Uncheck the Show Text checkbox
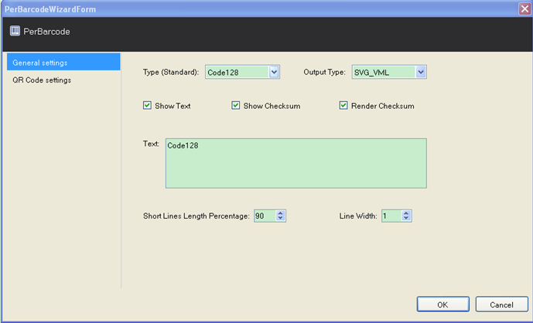The image size is (533, 323). (147, 105)
